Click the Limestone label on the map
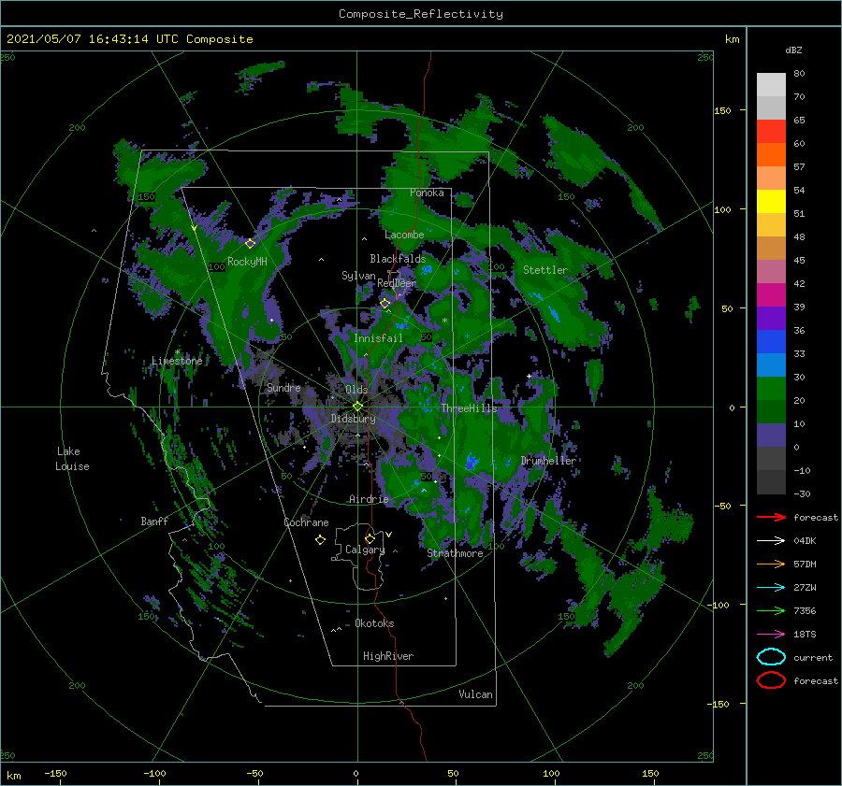The width and height of the screenshot is (842, 786). [177, 361]
